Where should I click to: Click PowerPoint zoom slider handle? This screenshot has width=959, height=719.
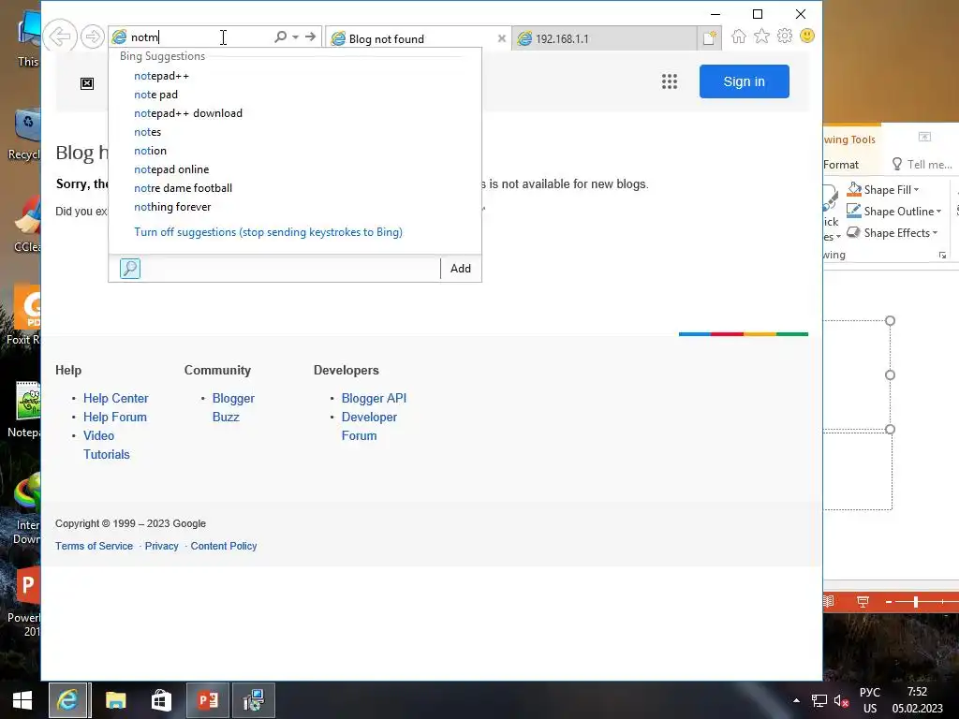pyautogui.click(x=916, y=602)
